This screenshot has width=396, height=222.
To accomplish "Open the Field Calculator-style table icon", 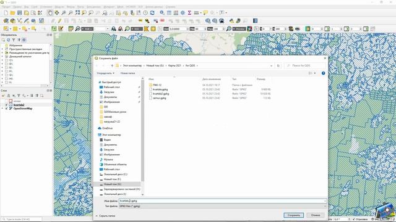I will [176, 13].
